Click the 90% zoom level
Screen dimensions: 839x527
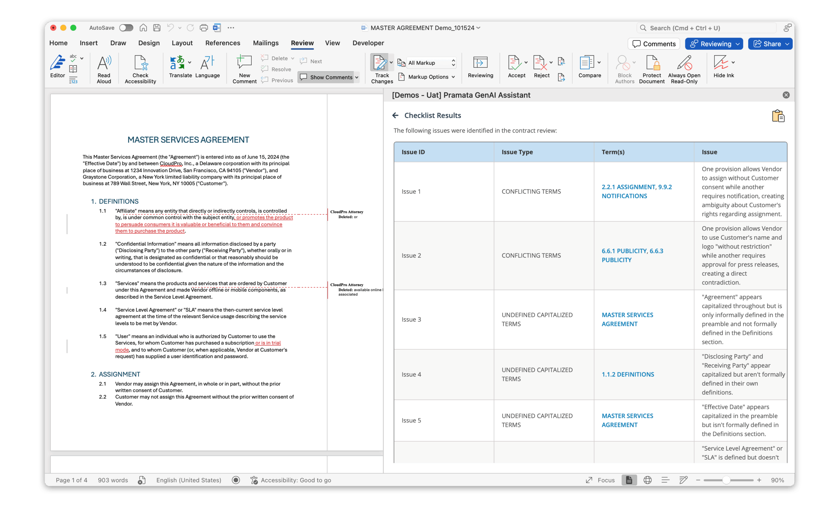pyautogui.click(x=777, y=480)
